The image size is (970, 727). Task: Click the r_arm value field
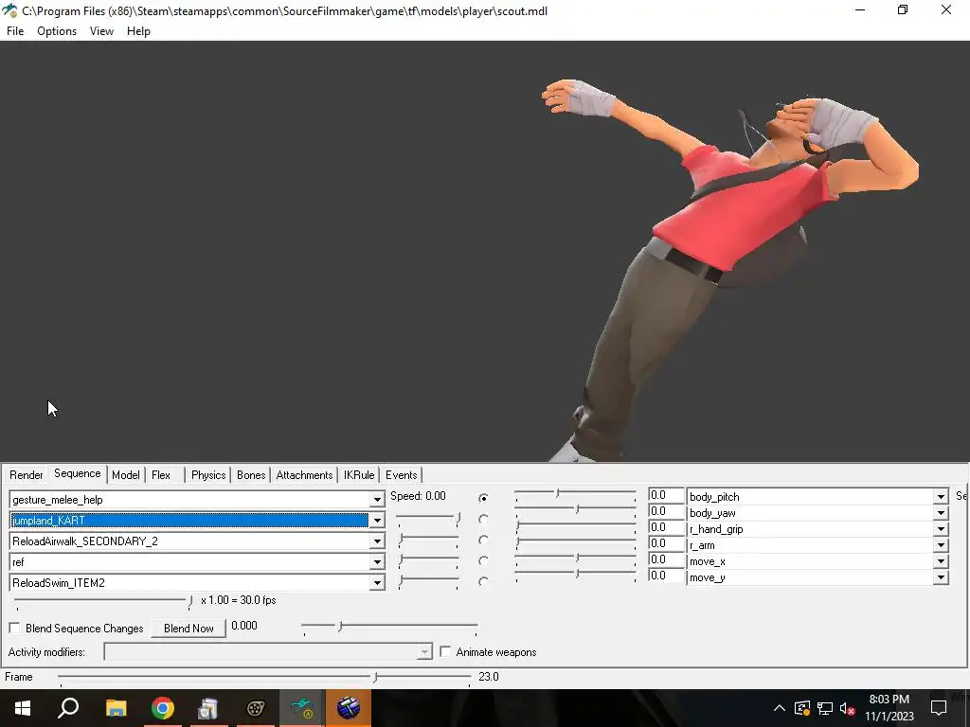pyautogui.click(x=666, y=543)
